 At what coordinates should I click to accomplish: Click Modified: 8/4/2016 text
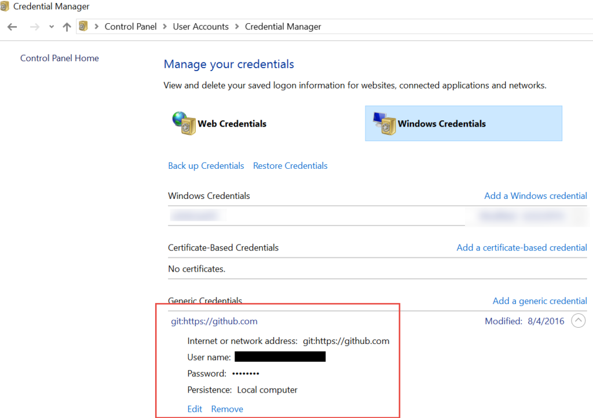524,321
